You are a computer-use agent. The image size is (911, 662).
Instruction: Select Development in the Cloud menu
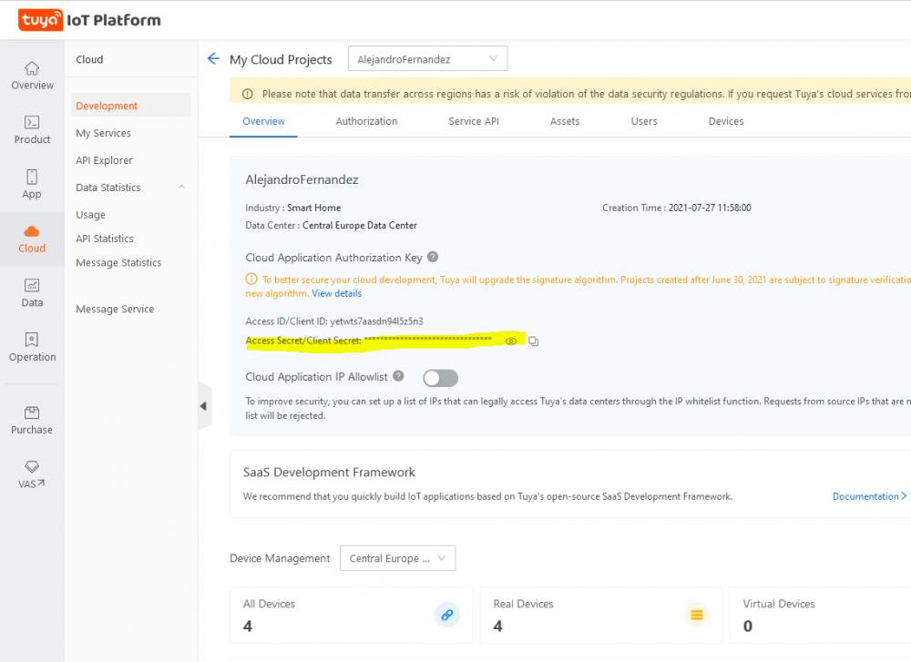coord(130,106)
